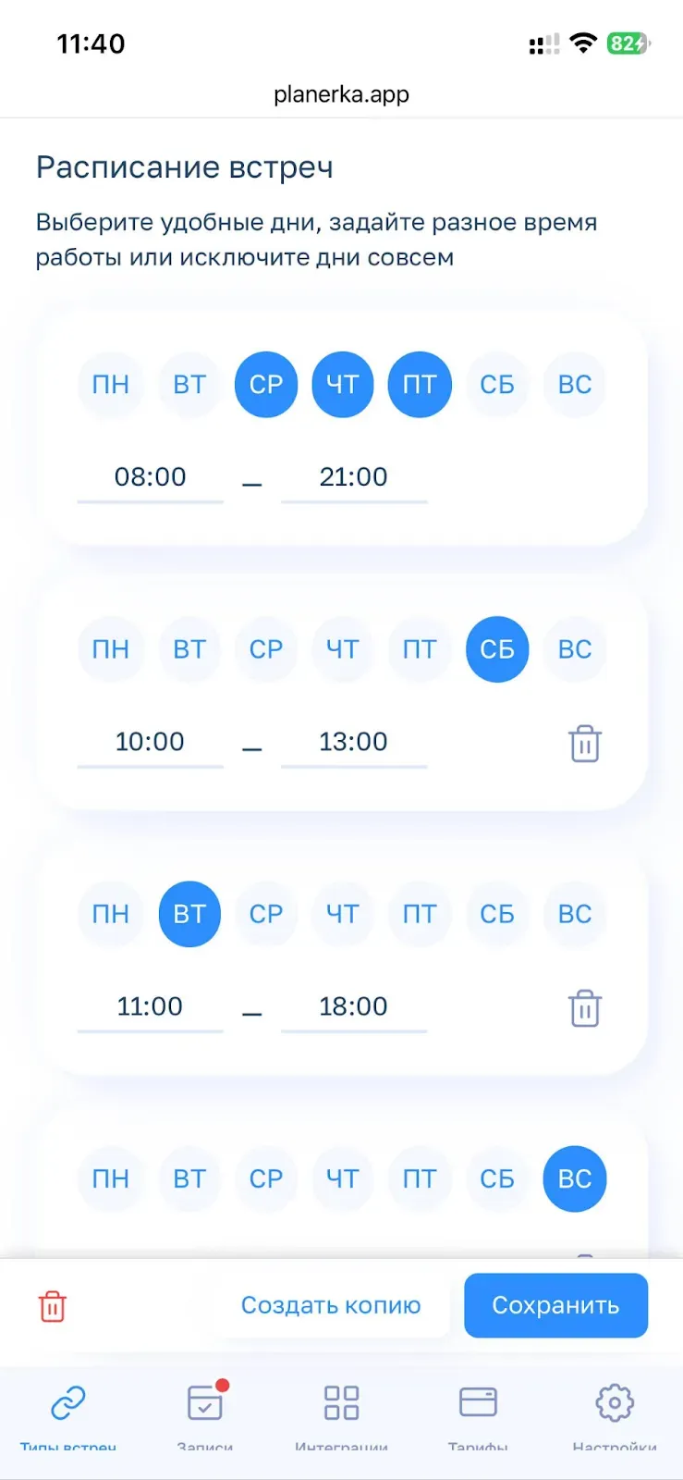Delete the Saturday 10:00–13:00 schedule block

(x=584, y=743)
